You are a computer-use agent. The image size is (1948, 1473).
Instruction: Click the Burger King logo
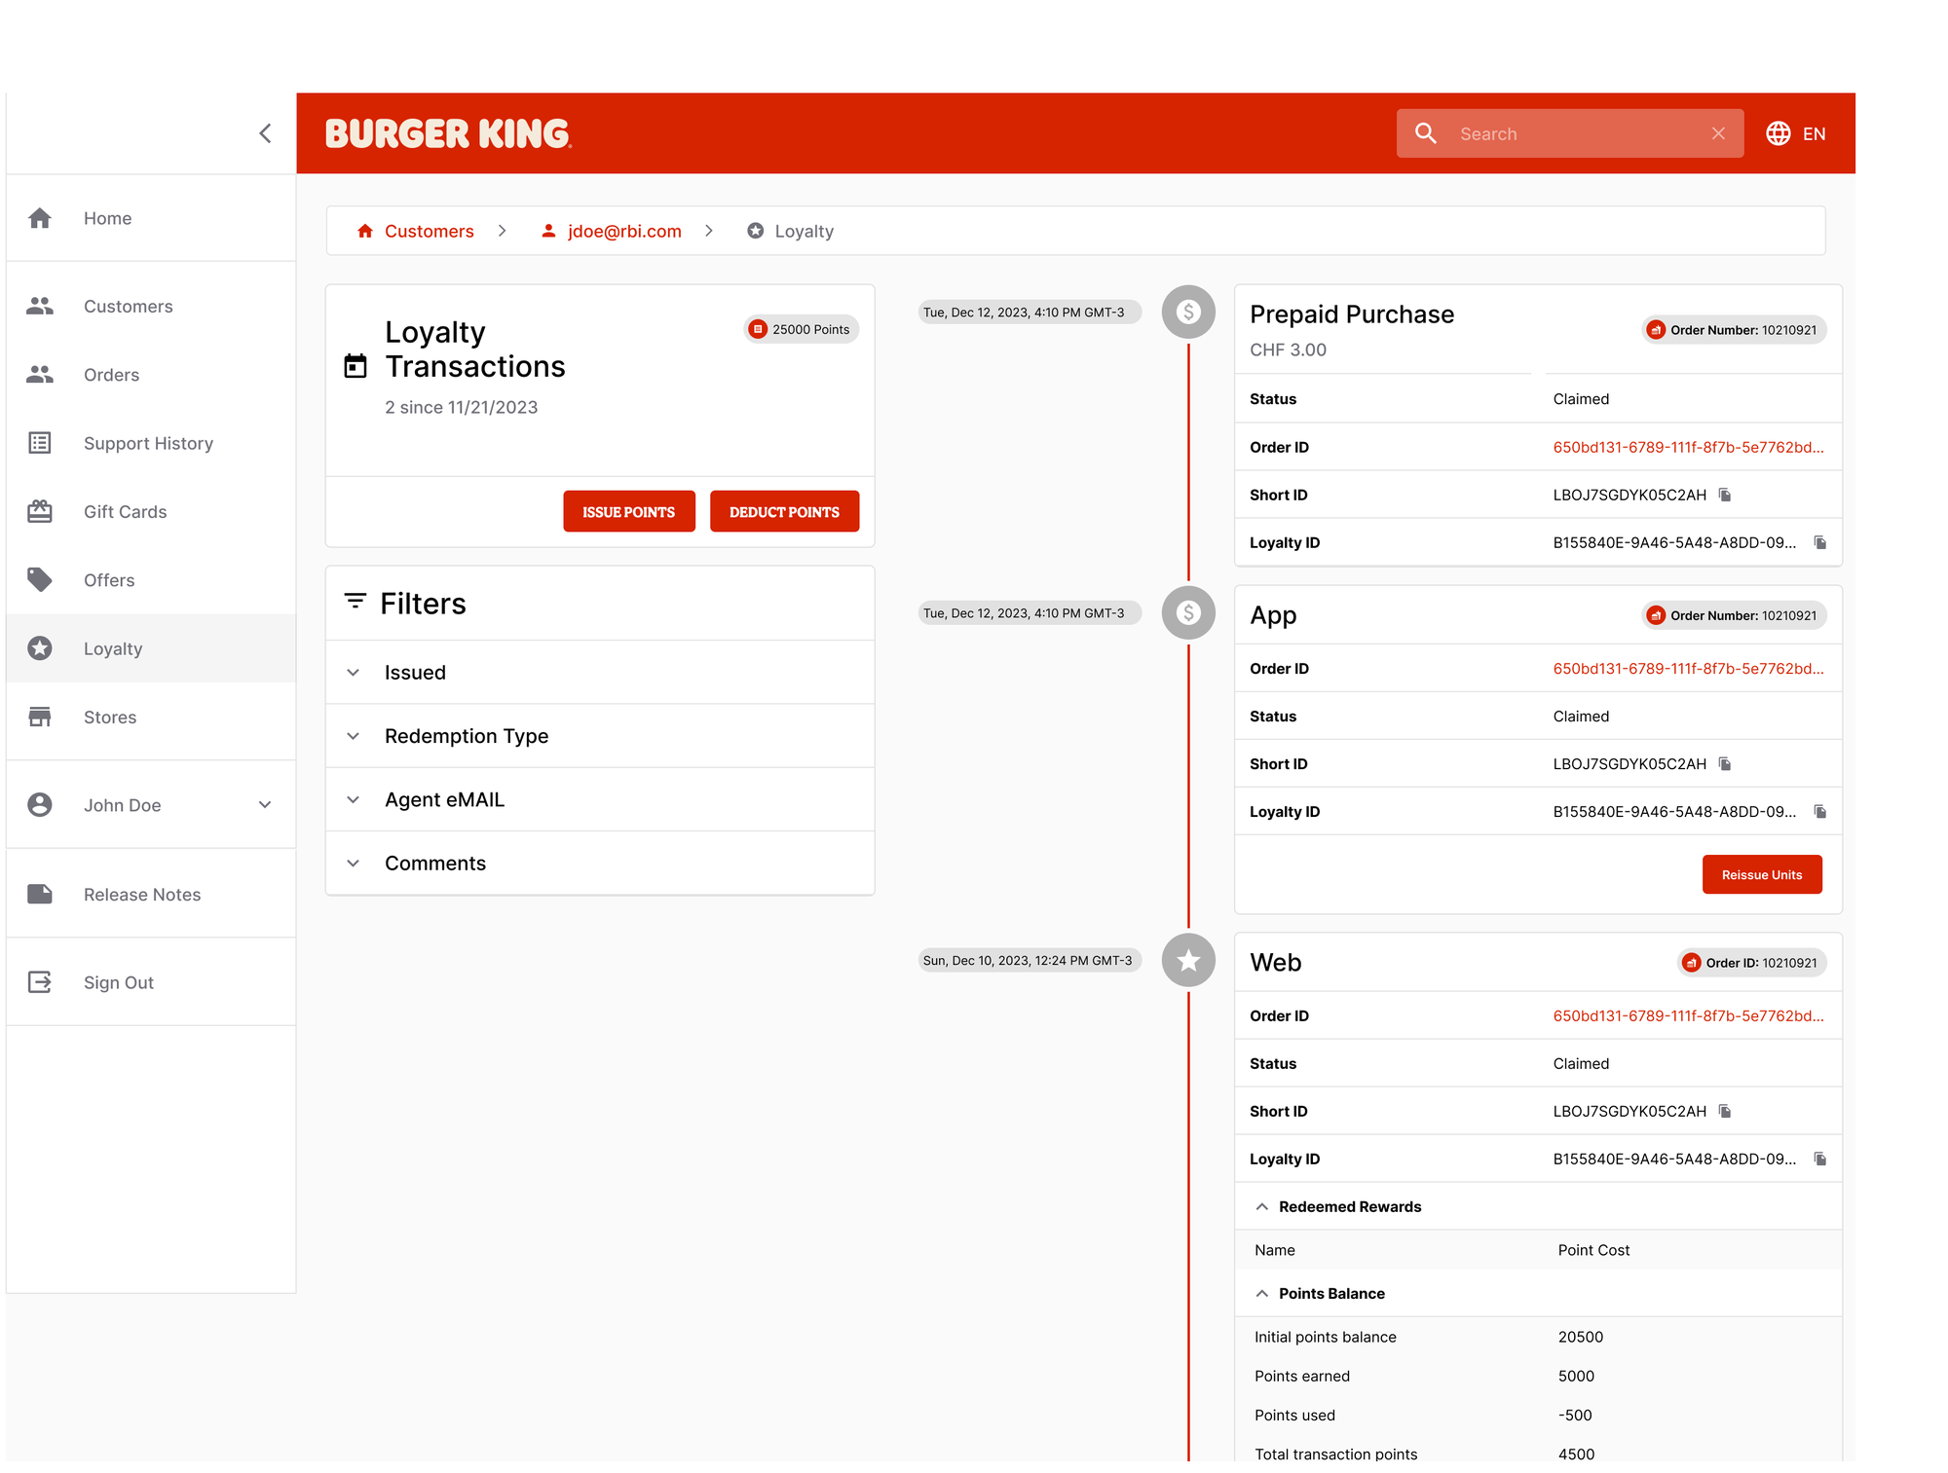click(x=448, y=133)
